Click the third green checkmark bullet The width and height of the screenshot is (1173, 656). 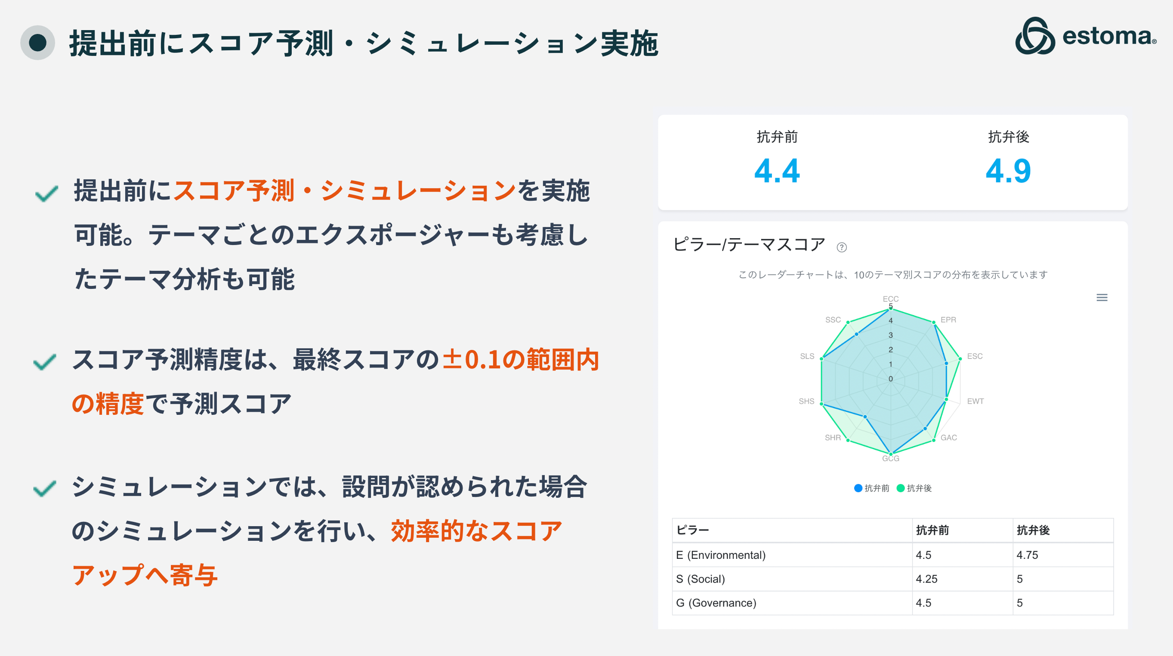[x=45, y=488]
